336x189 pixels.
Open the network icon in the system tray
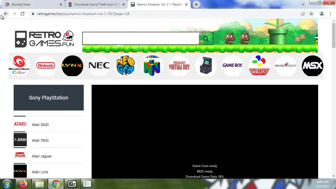309,184
